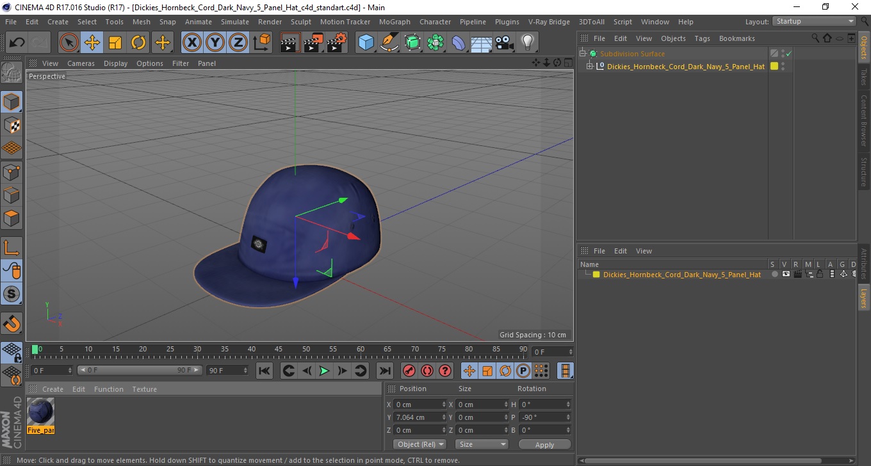Click Five_par material thumbnail
The image size is (871, 466).
tap(41, 412)
